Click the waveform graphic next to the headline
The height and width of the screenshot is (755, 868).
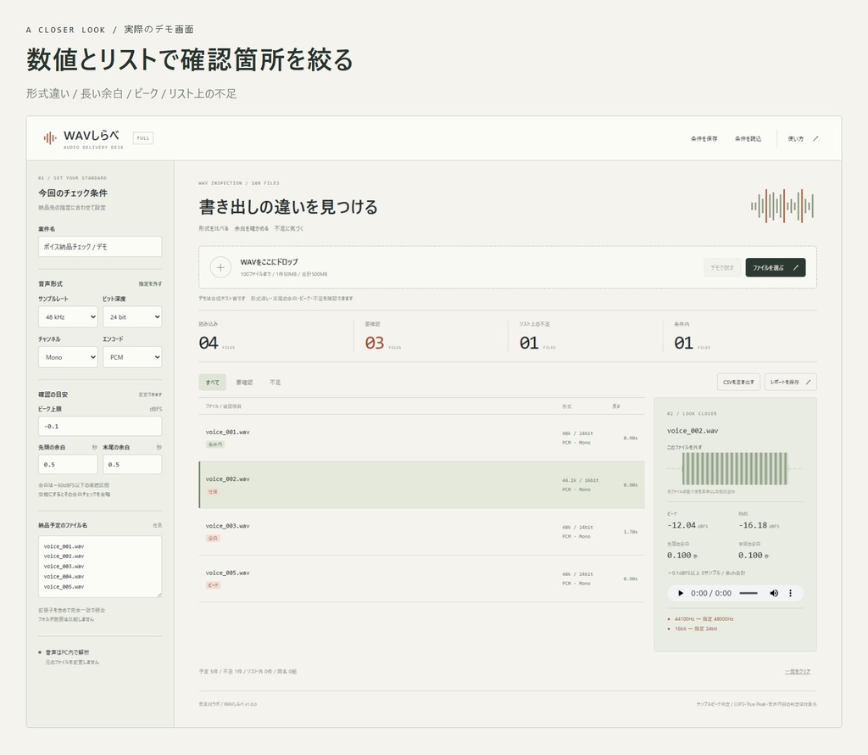tap(782, 206)
